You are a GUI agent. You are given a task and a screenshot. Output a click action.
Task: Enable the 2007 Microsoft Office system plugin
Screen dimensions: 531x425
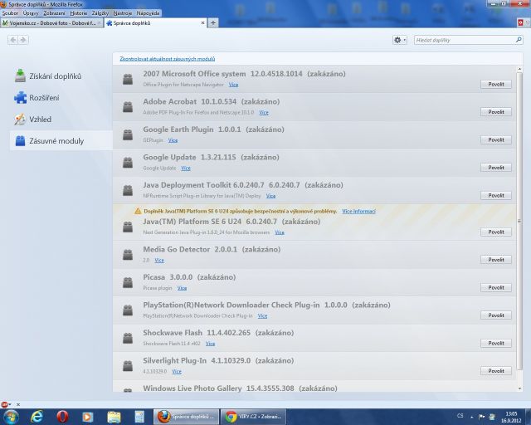[496, 84]
